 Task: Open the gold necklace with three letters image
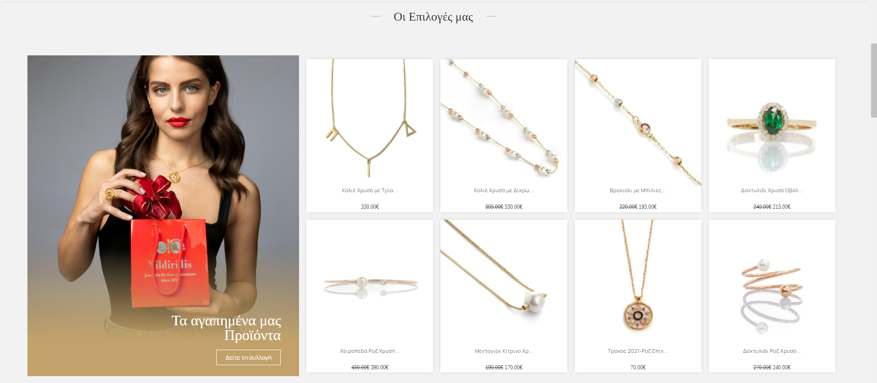tap(369, 122)
